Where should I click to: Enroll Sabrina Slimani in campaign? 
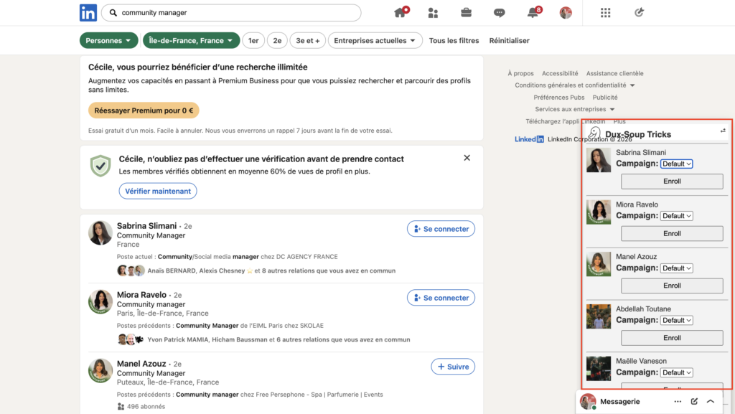[672, 182]
